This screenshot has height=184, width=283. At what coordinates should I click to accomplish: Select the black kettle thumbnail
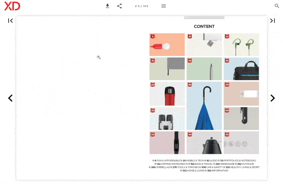(204, 143)
